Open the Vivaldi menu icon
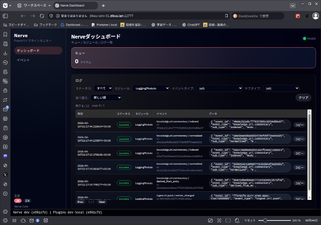This screenshot has height=225, width=321. (x=6, y=5)
